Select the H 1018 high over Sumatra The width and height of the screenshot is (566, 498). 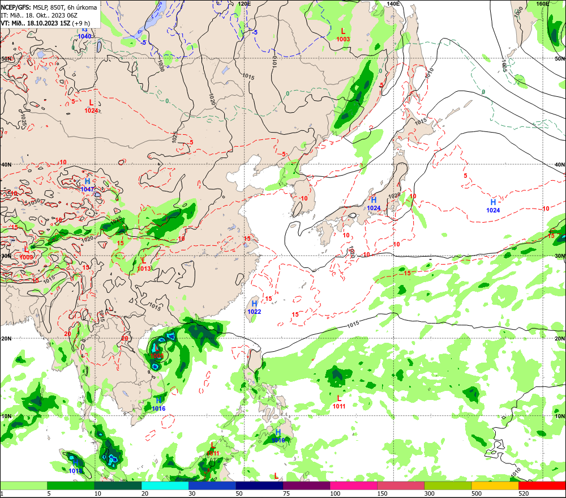(75, 467)
